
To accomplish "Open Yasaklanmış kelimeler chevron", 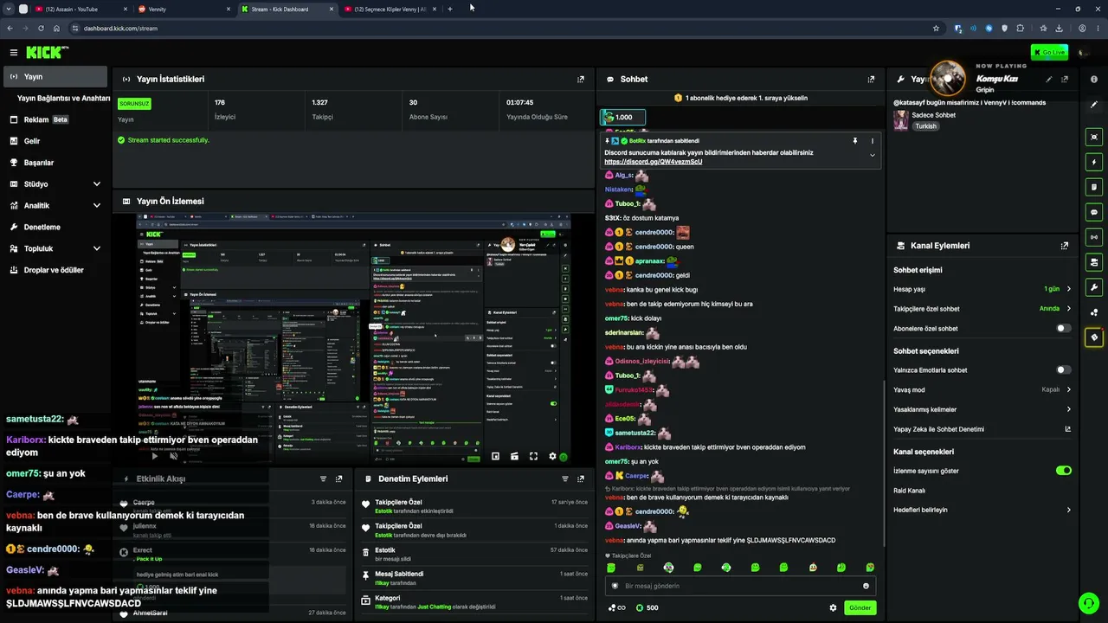I will (1068, 409).
